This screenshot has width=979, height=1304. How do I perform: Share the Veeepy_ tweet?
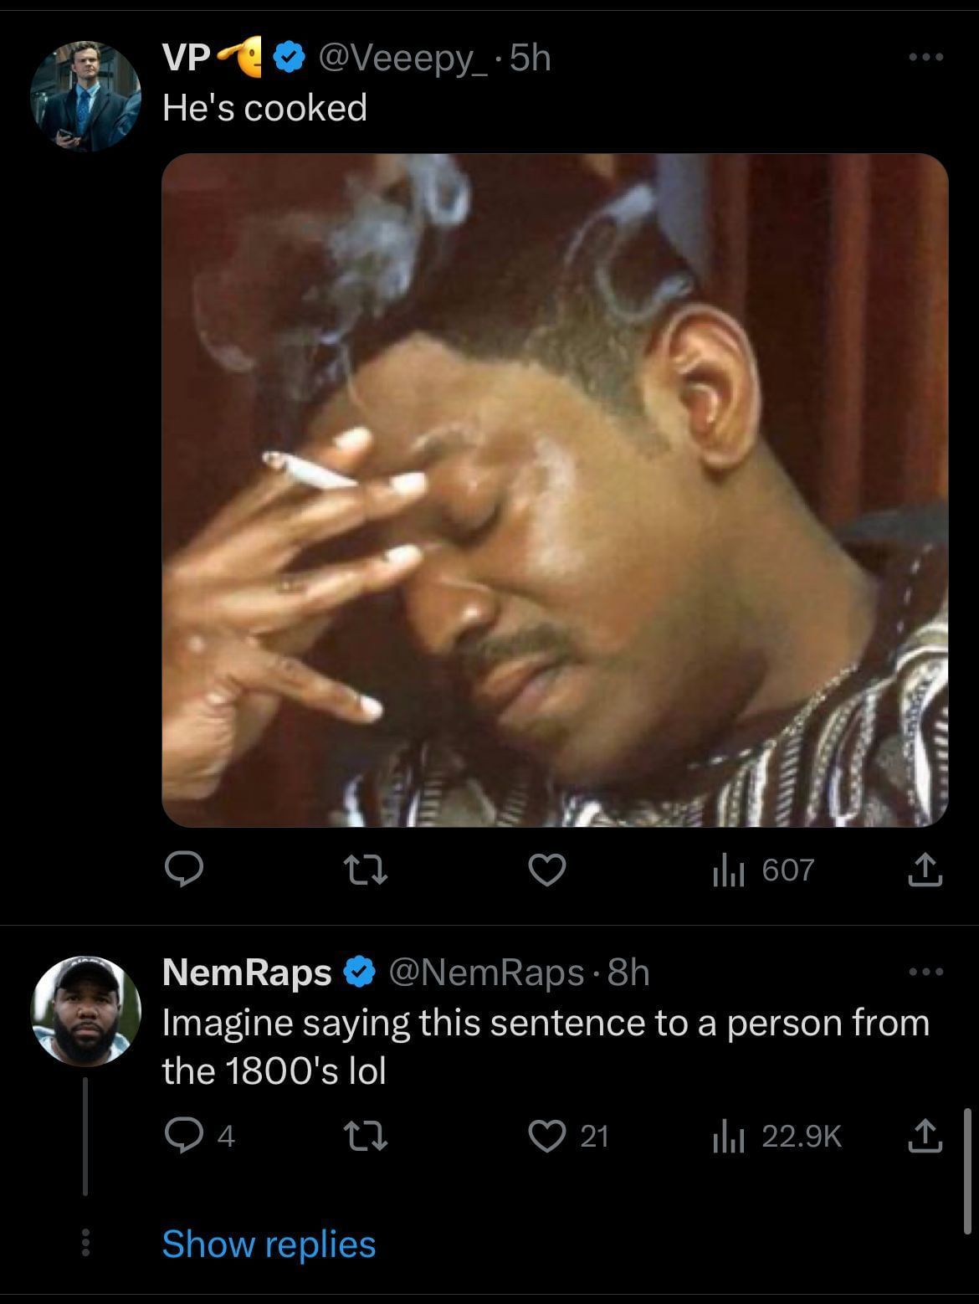pos(925,870)
